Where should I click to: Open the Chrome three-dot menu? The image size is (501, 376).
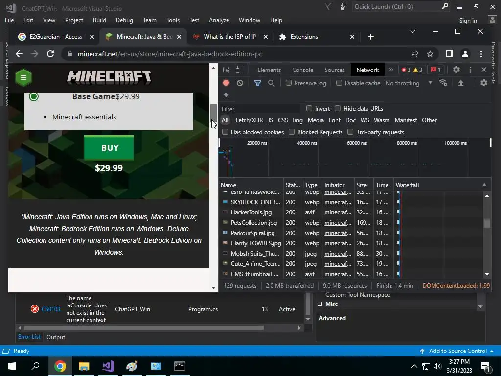click(481, 54)
